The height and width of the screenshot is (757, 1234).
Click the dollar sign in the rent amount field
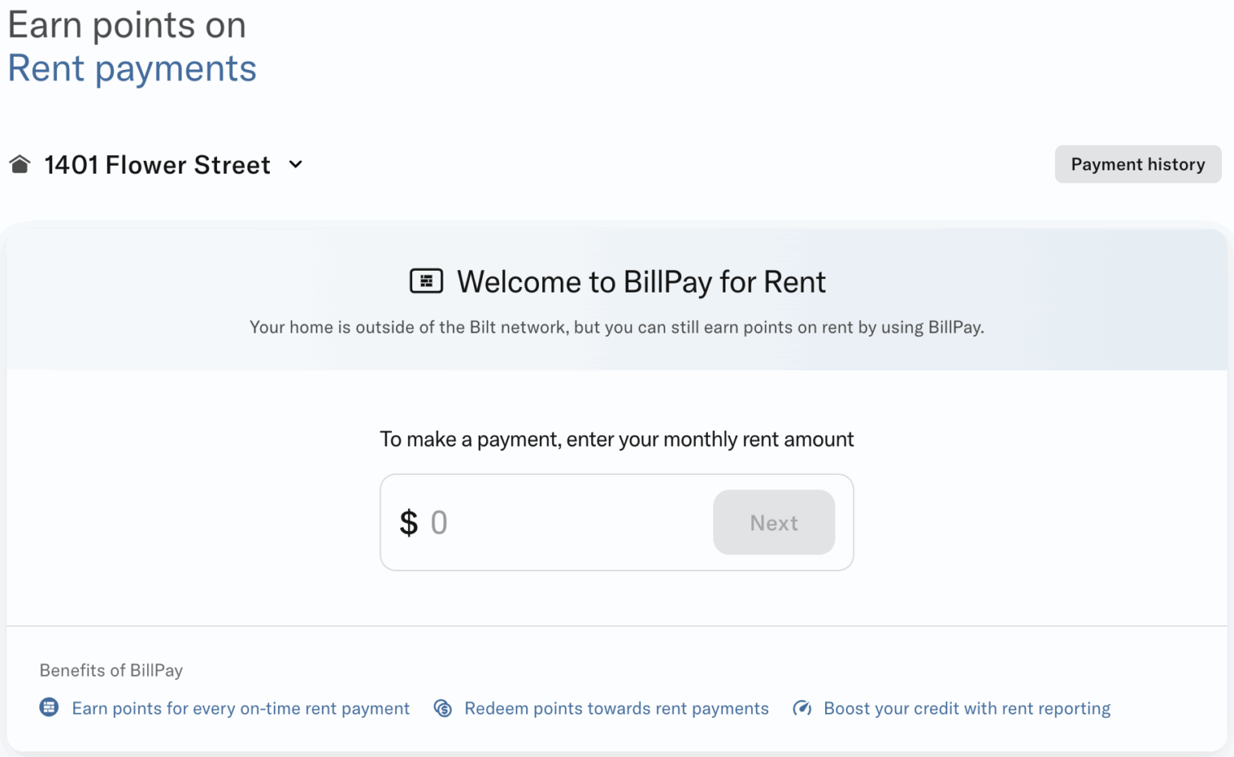click(409, 522)
